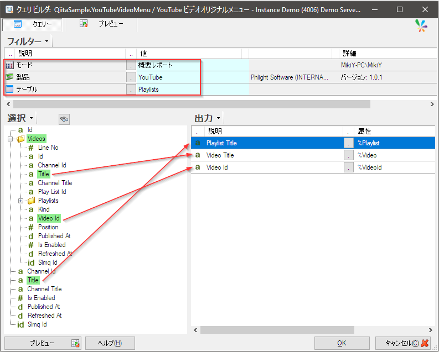Click the output grid horizontal scrollbar

point(277,330)
